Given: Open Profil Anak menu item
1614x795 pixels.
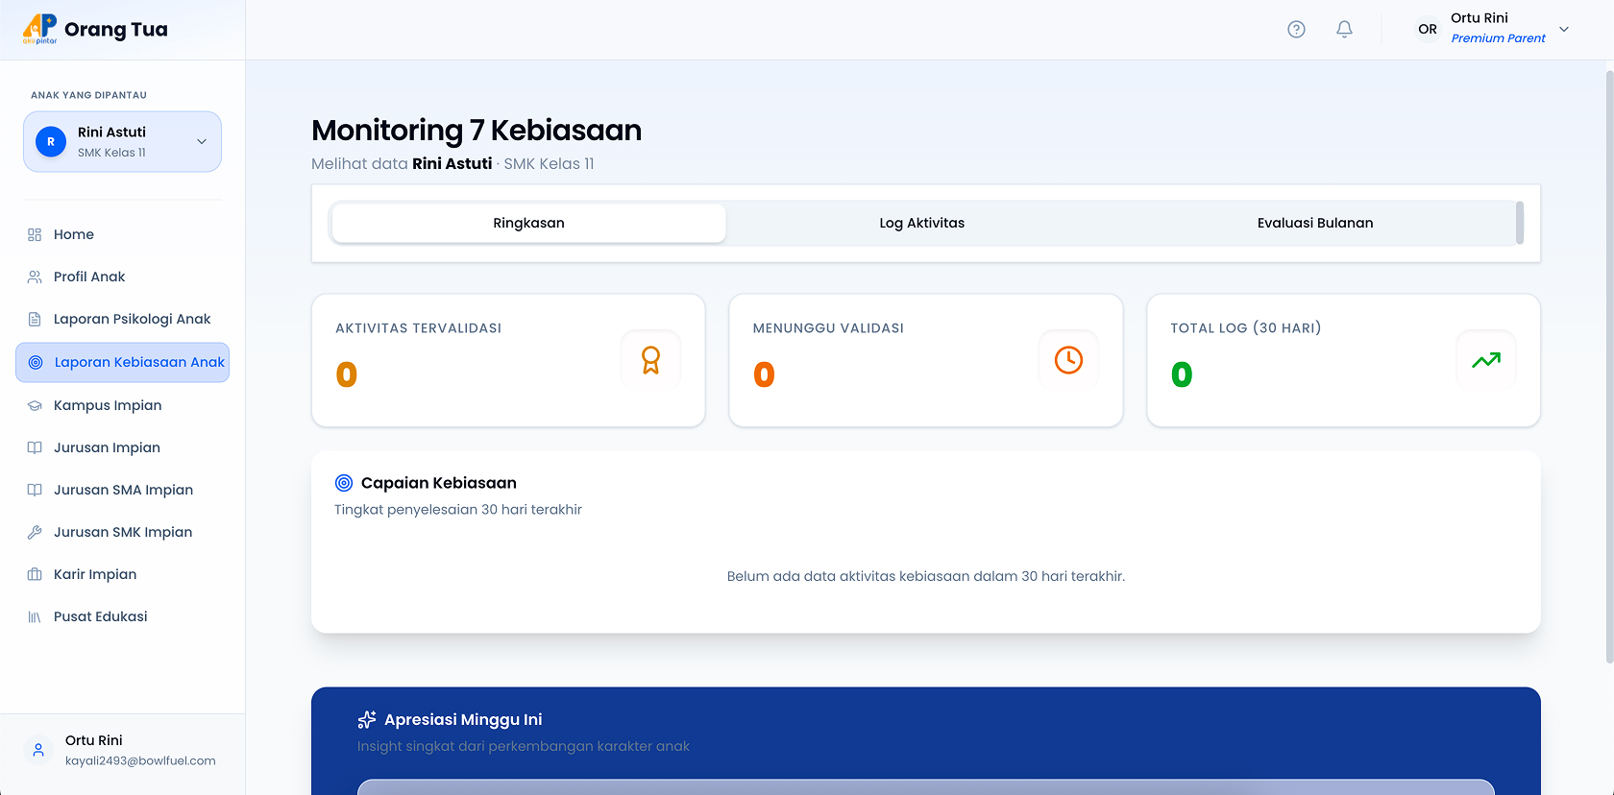Looking at the screenshot, I should 123,277.
